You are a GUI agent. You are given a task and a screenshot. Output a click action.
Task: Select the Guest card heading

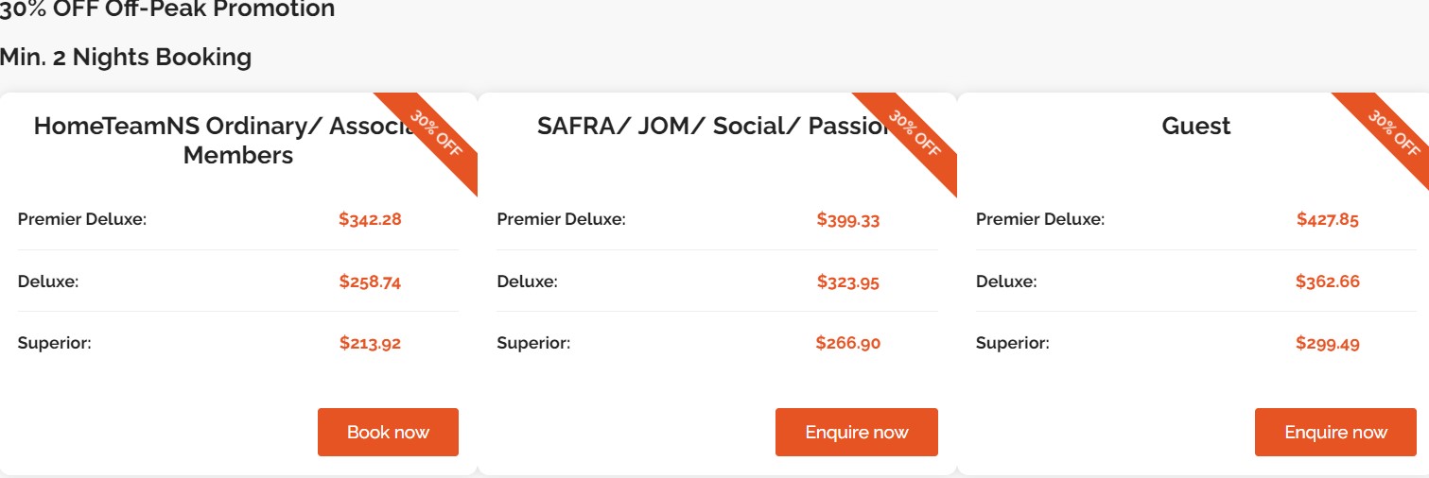click(x=1195, y=127)
